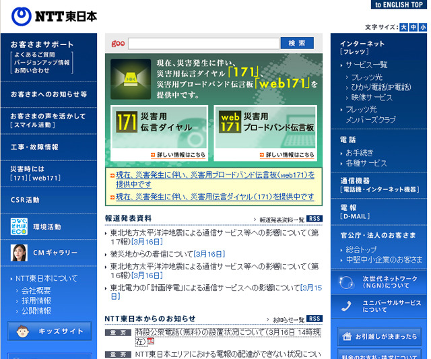This screenshot has height=359, width=431.
Task: Open フレッツ光メンバーズクラブ link
Action: pos(370,115)
